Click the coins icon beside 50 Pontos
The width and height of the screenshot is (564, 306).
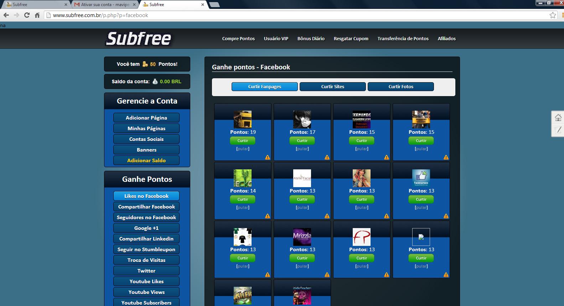pos(145,64)
